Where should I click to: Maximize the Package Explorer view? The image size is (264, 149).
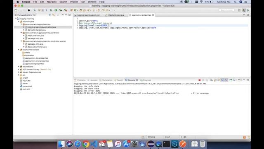pyautogui.click(x=70, y=15)
